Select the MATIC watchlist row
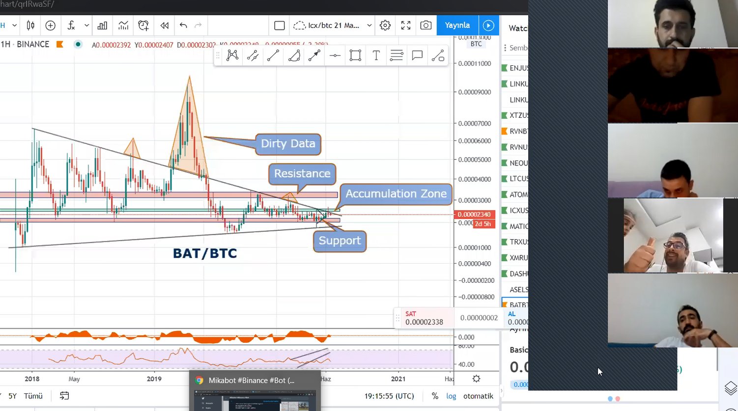The height and width of the screenshot is (411, 738). pyautogui.click(x=515, y=226)
